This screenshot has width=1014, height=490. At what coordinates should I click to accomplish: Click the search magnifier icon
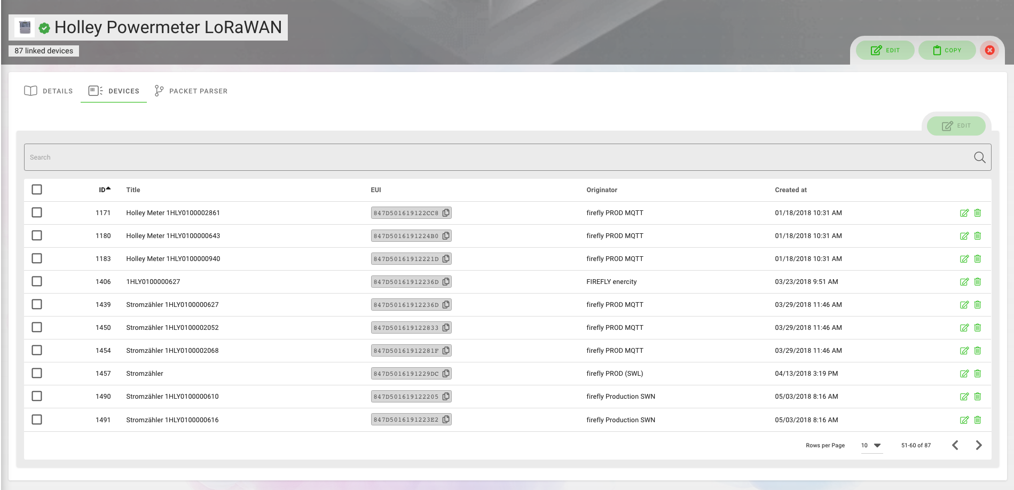click(980, 157)
